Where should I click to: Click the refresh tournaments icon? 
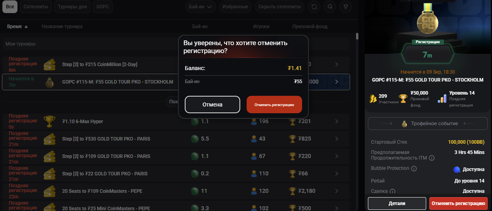(314, 7)
